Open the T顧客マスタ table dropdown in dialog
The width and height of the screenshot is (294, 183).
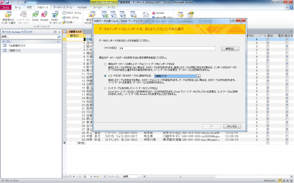point(199,76)
